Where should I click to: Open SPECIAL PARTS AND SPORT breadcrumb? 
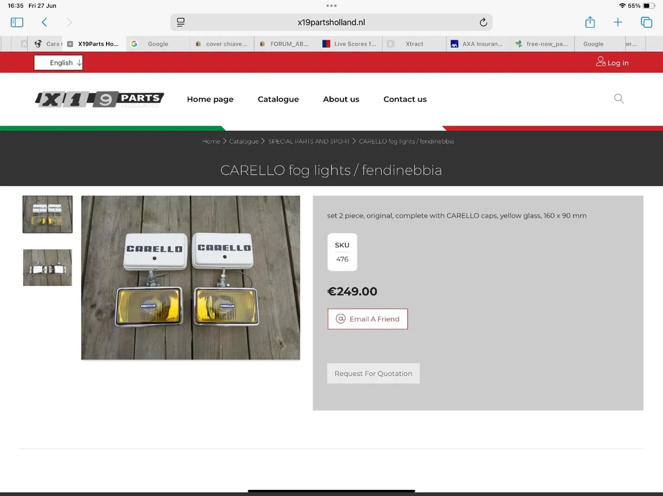[309, 141]
